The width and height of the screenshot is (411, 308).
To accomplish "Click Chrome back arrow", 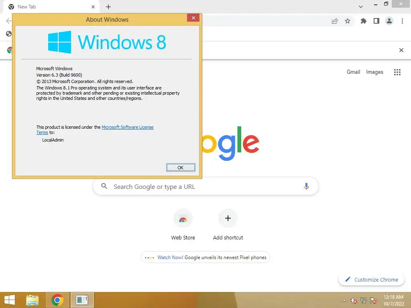I will (x=9, y=21).
